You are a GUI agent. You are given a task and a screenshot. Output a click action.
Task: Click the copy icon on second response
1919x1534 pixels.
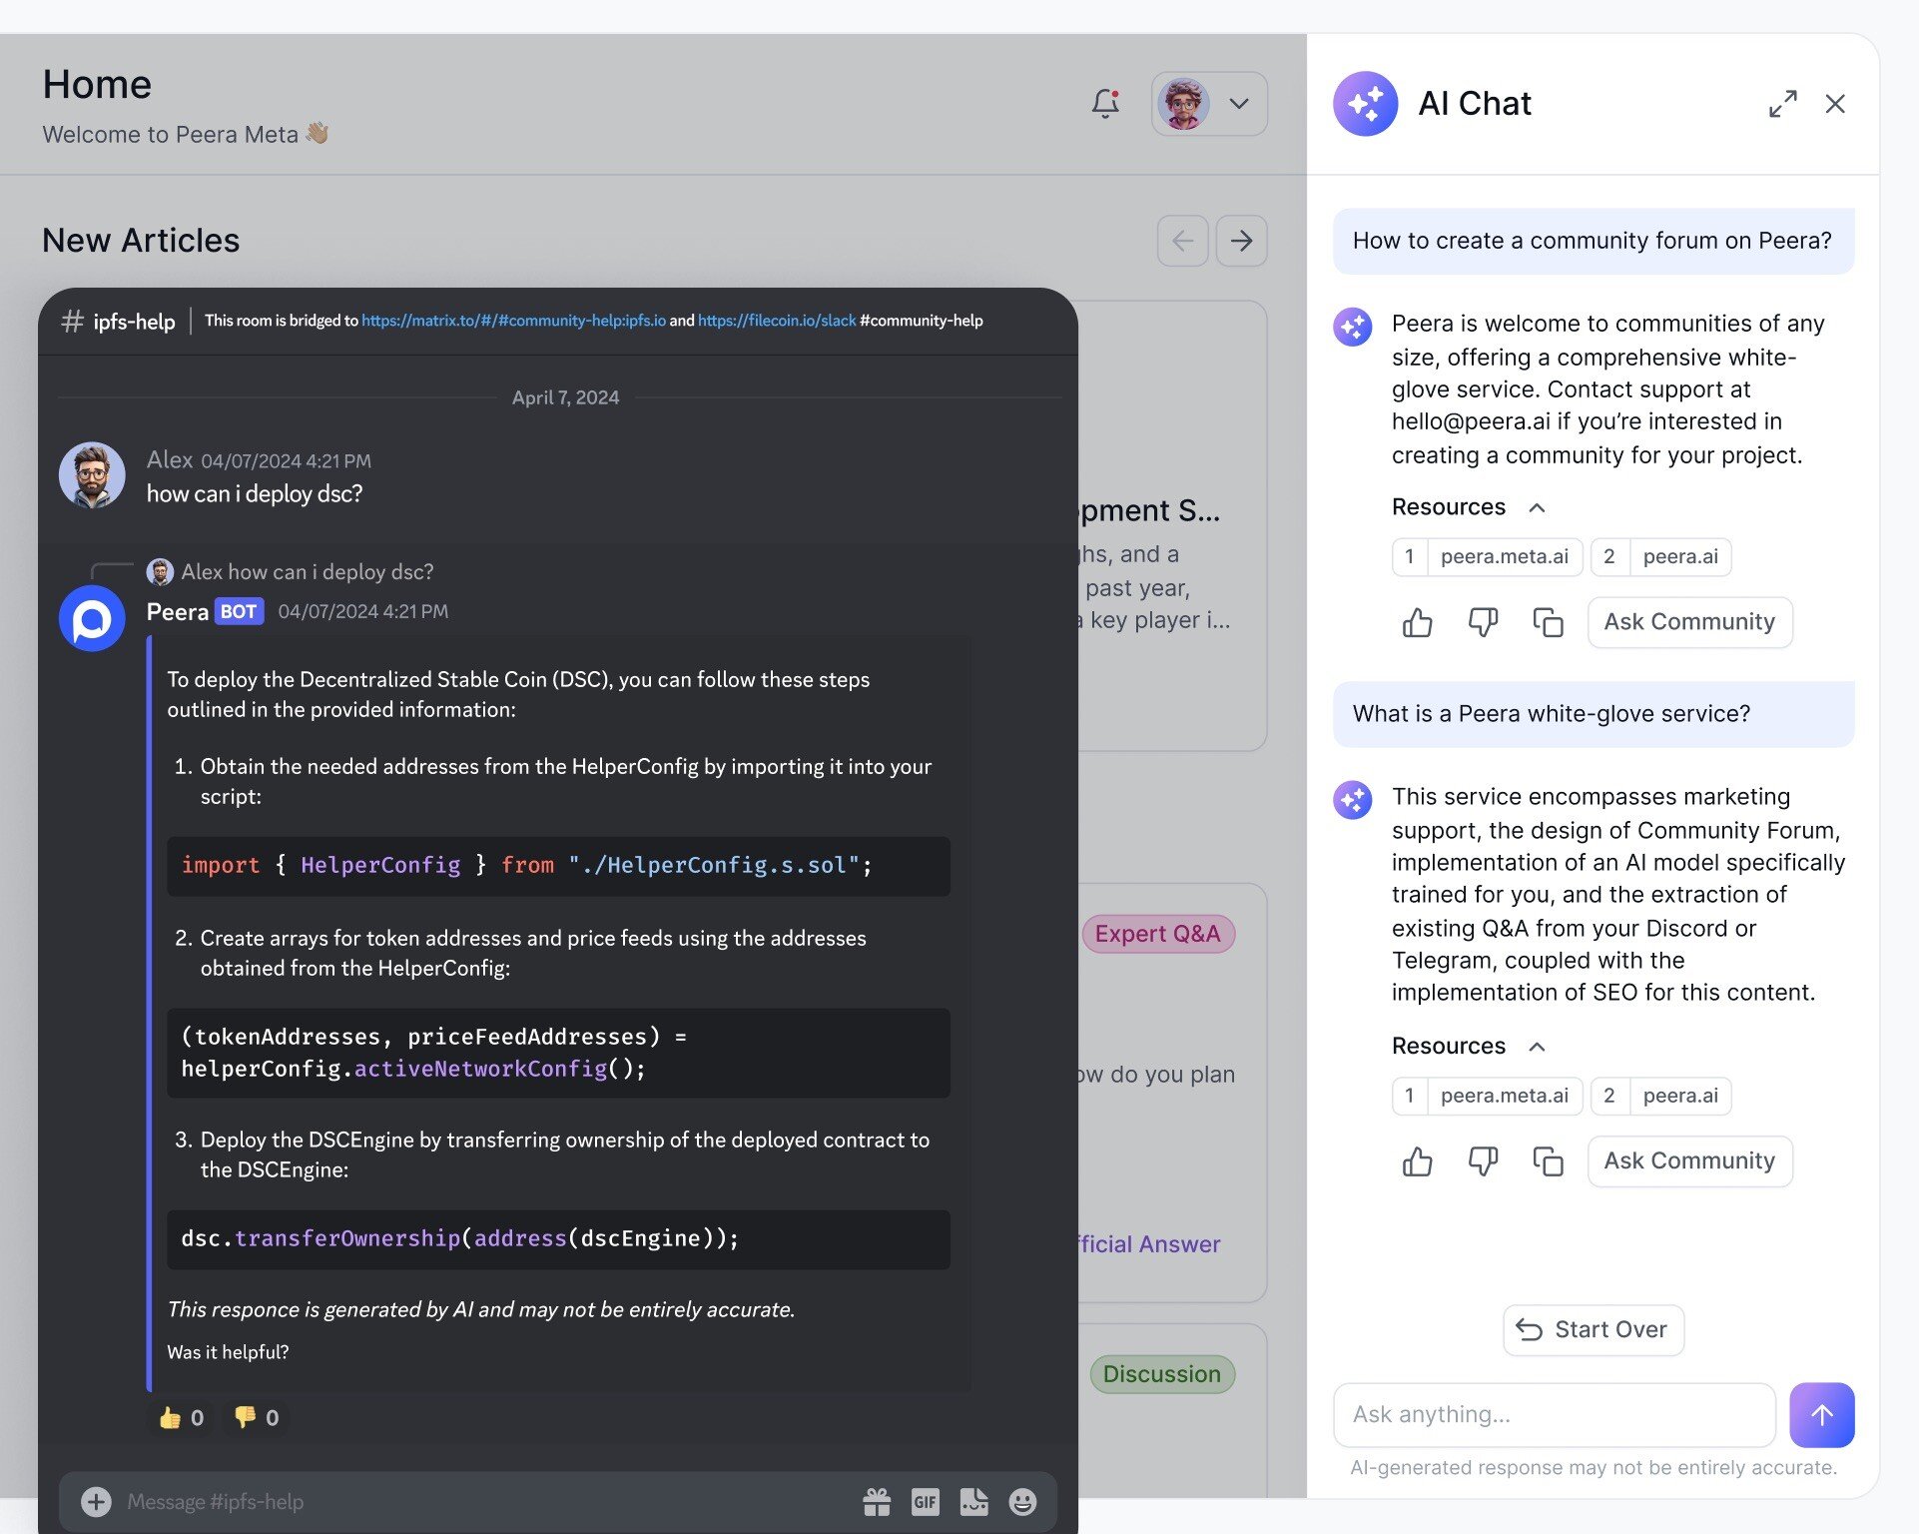(1547, 1159)
